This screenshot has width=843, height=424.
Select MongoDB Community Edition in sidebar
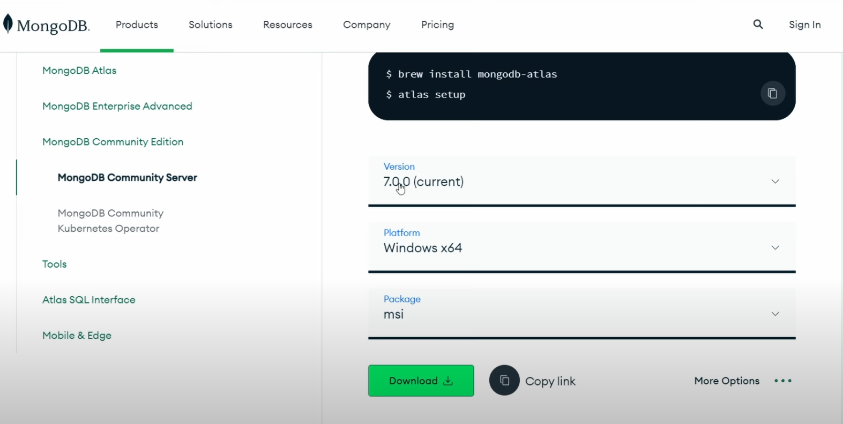(x=113, y=142)
